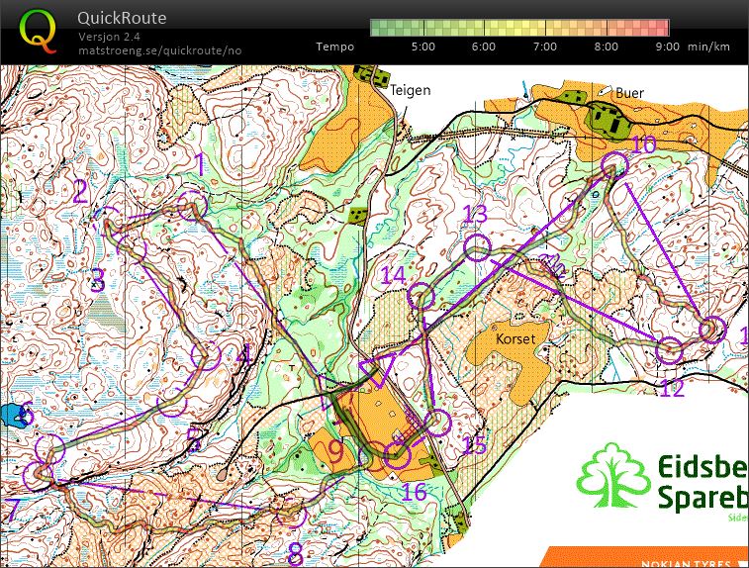Click the QuickRoute Q logo

[x=39, y=32]
